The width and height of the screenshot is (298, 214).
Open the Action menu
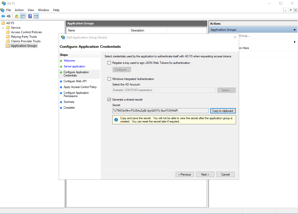[19, 10]
